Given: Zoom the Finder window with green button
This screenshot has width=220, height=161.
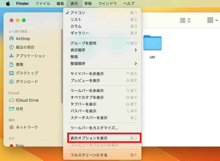Looking at the screenshot, I should (x=24, y=20).
